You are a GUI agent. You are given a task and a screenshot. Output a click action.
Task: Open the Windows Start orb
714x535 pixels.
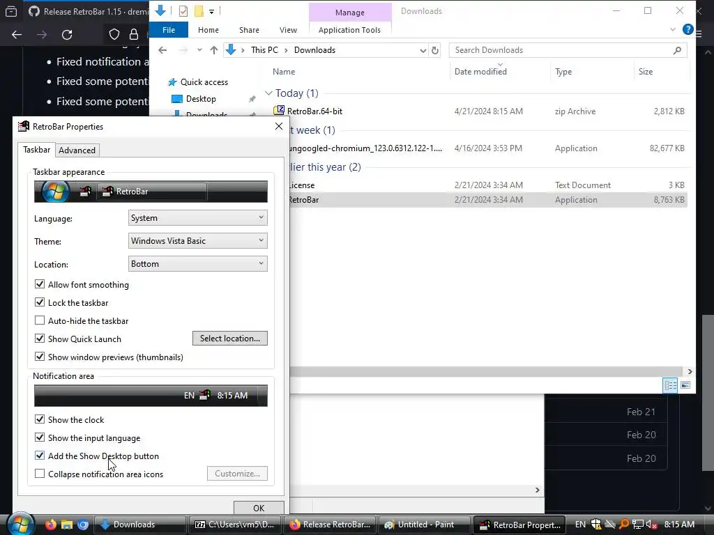[x=20, y=524]
